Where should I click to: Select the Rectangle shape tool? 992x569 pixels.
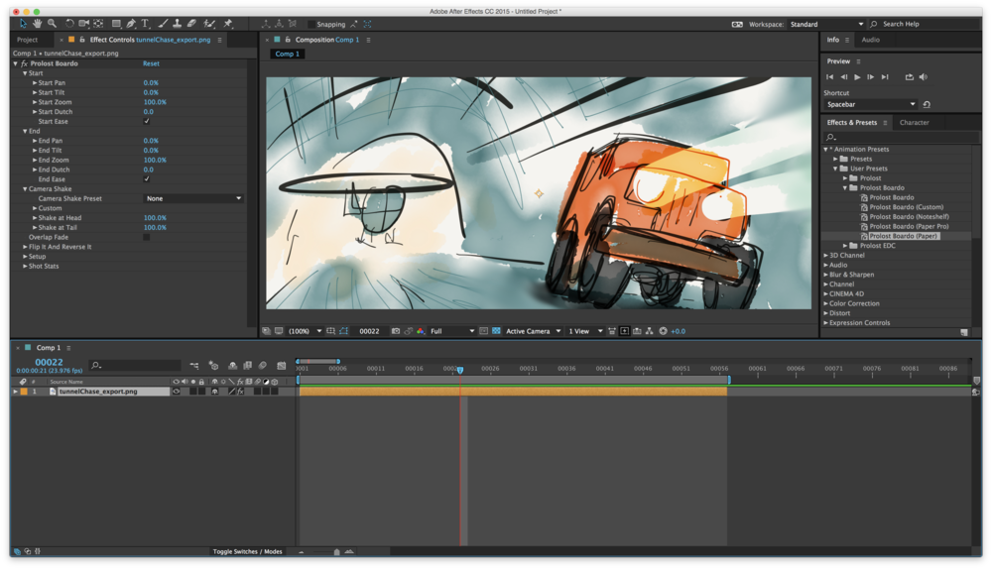click(116, 24)
